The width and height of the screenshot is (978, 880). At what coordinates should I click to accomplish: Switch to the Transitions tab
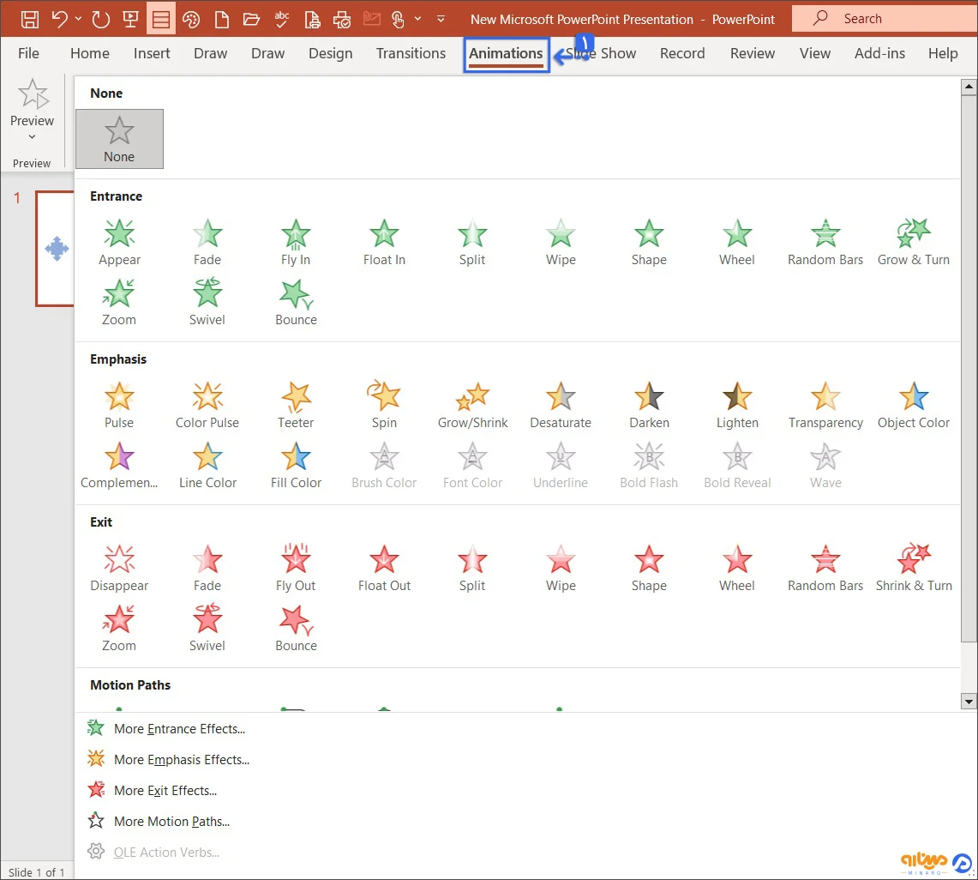[x=411, y=54]
